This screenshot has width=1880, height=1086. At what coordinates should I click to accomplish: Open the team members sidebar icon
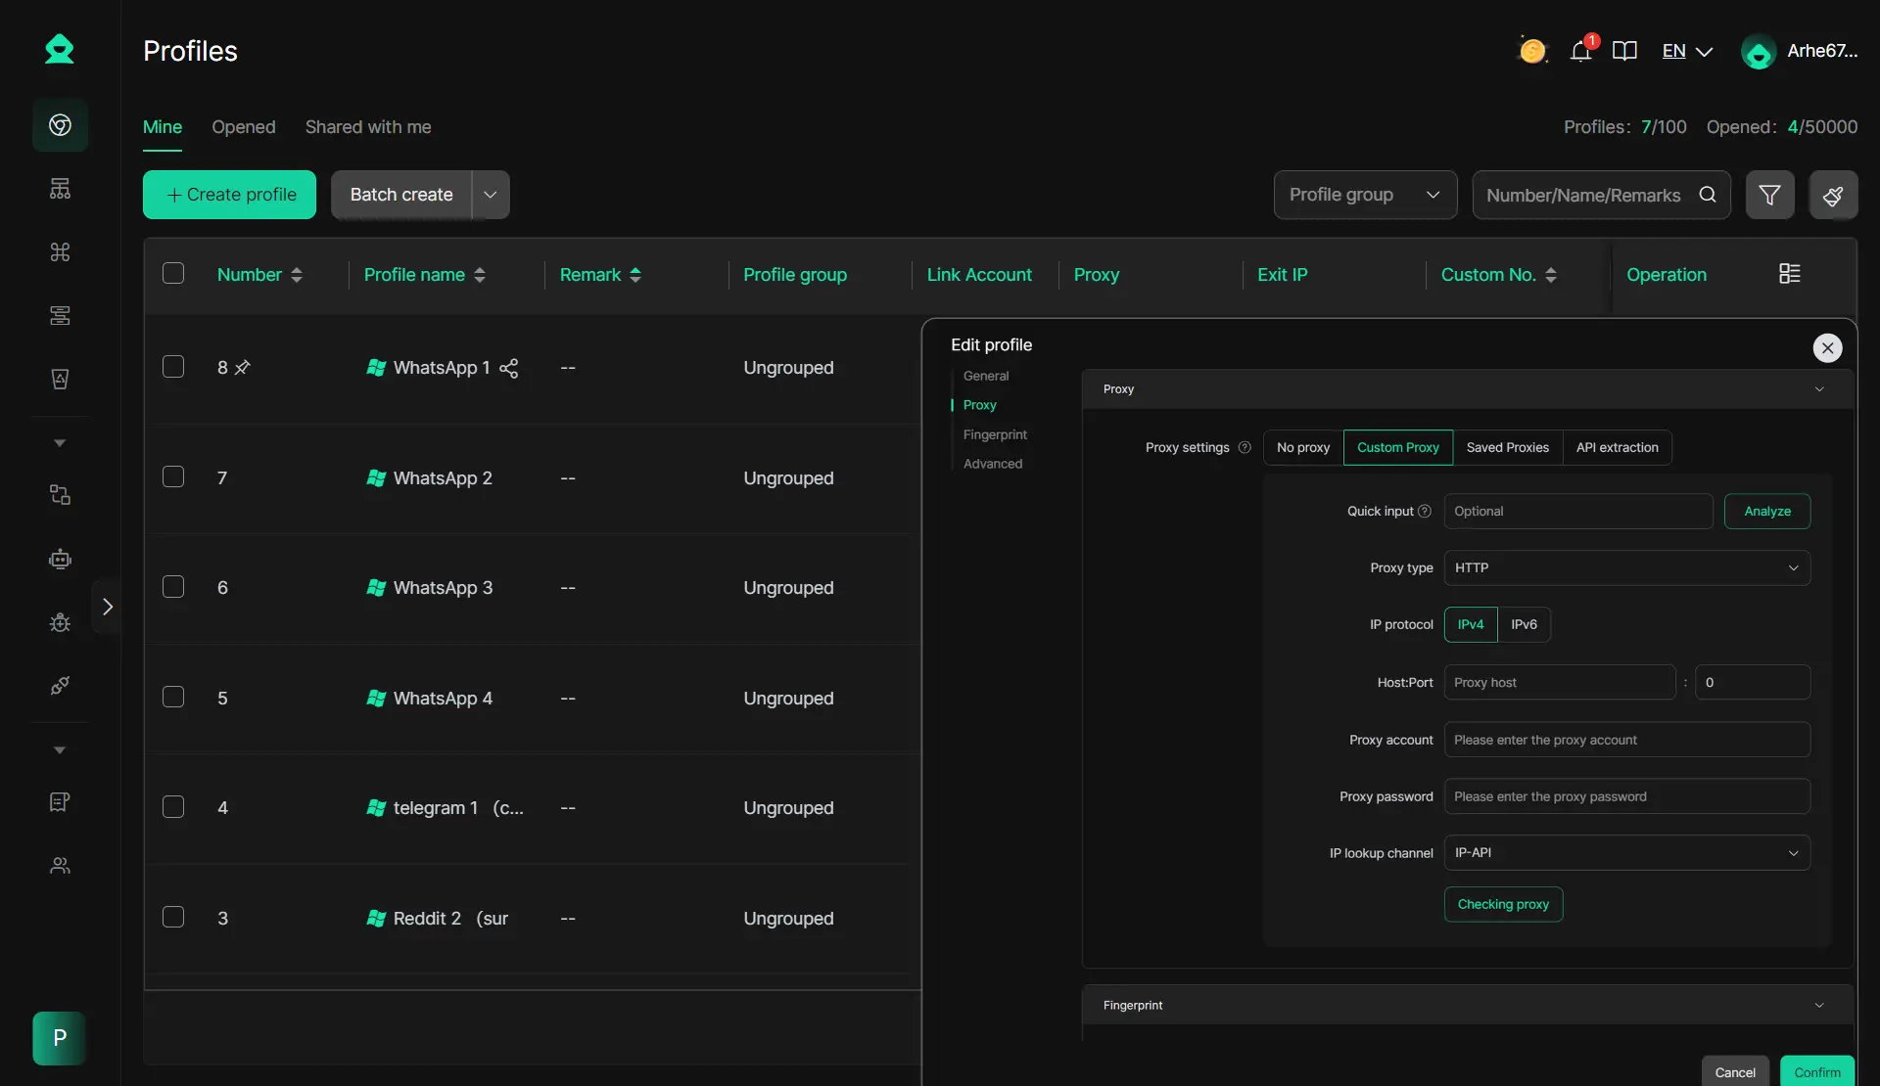tap(60, 866)
